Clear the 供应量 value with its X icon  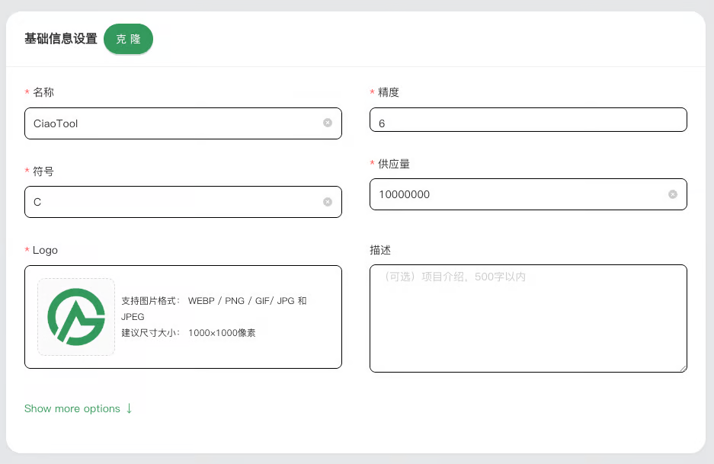[673, 194]
